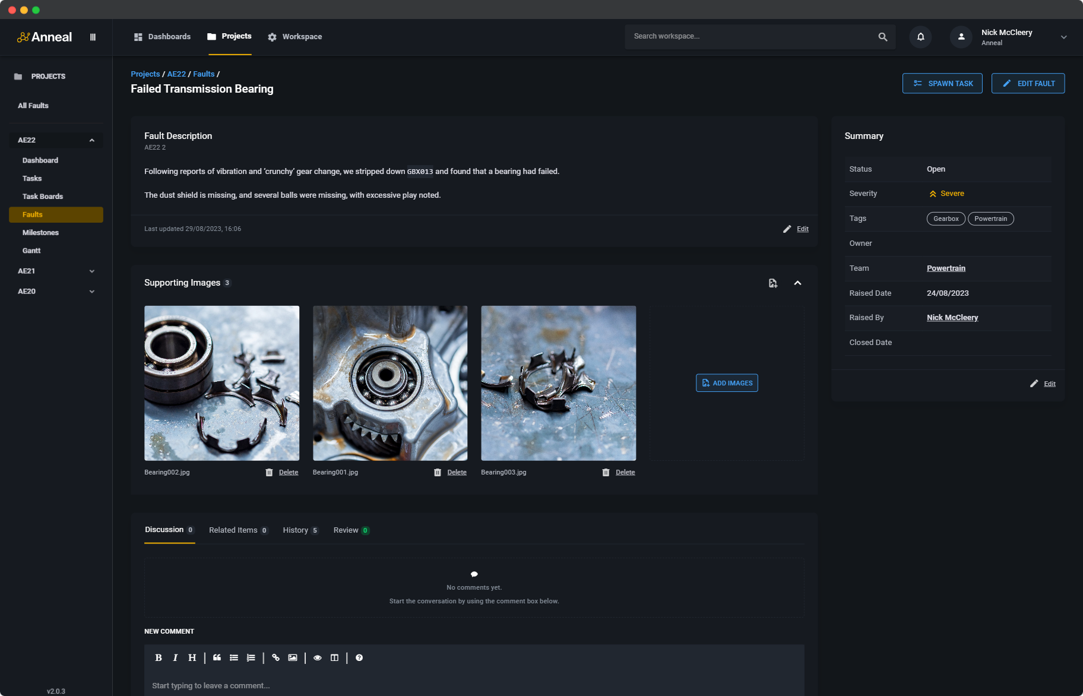Viewport: 1083px width, 696px height.
Task: Insert a link using the comment toolbar
Action: coord(275,657)
